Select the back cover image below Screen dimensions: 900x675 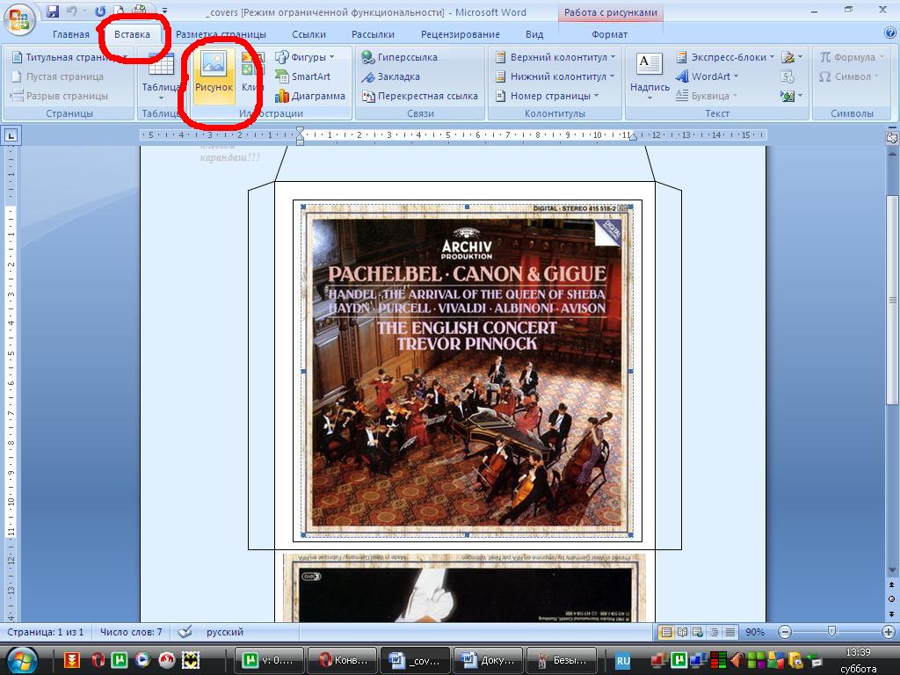464,588
